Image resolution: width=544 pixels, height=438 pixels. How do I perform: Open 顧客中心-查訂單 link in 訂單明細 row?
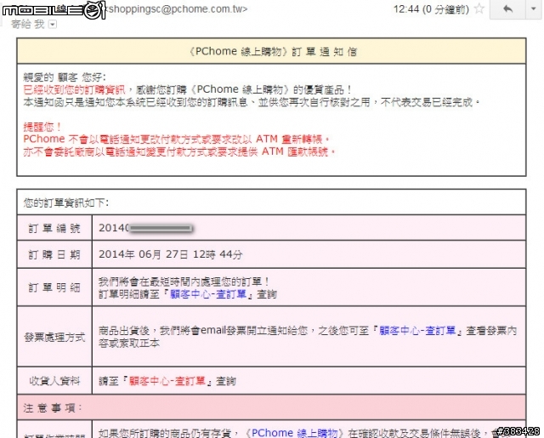click(208, 294)
